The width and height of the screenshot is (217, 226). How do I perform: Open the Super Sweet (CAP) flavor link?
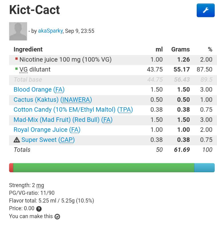point(48,140)
